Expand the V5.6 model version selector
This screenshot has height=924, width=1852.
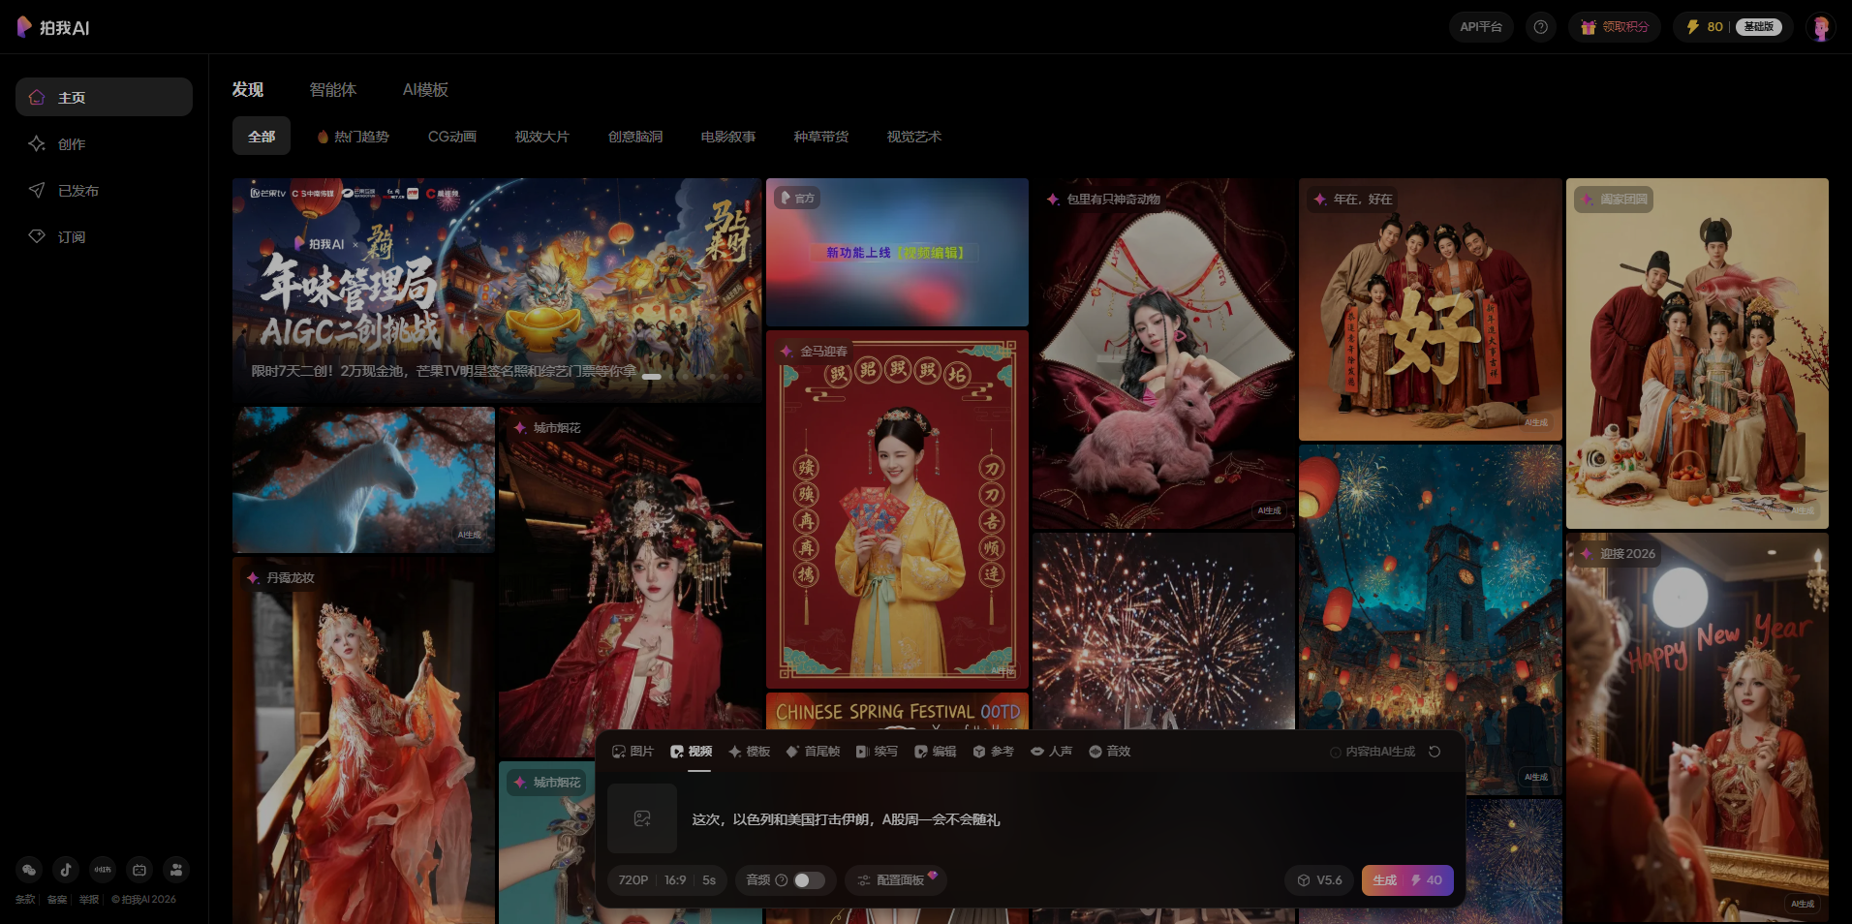click(x=1319, y=880)
